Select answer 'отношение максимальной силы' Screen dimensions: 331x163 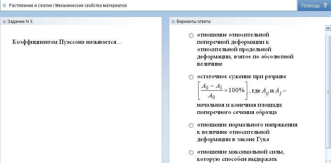[191, 153]
